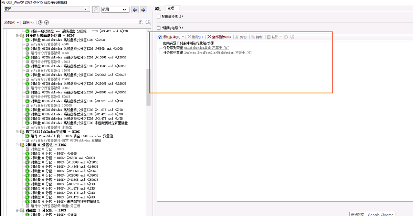Viewport: 413px width, 216px height.
Task: Go to previous search result (left arrow)
Action: click(135, 10)
